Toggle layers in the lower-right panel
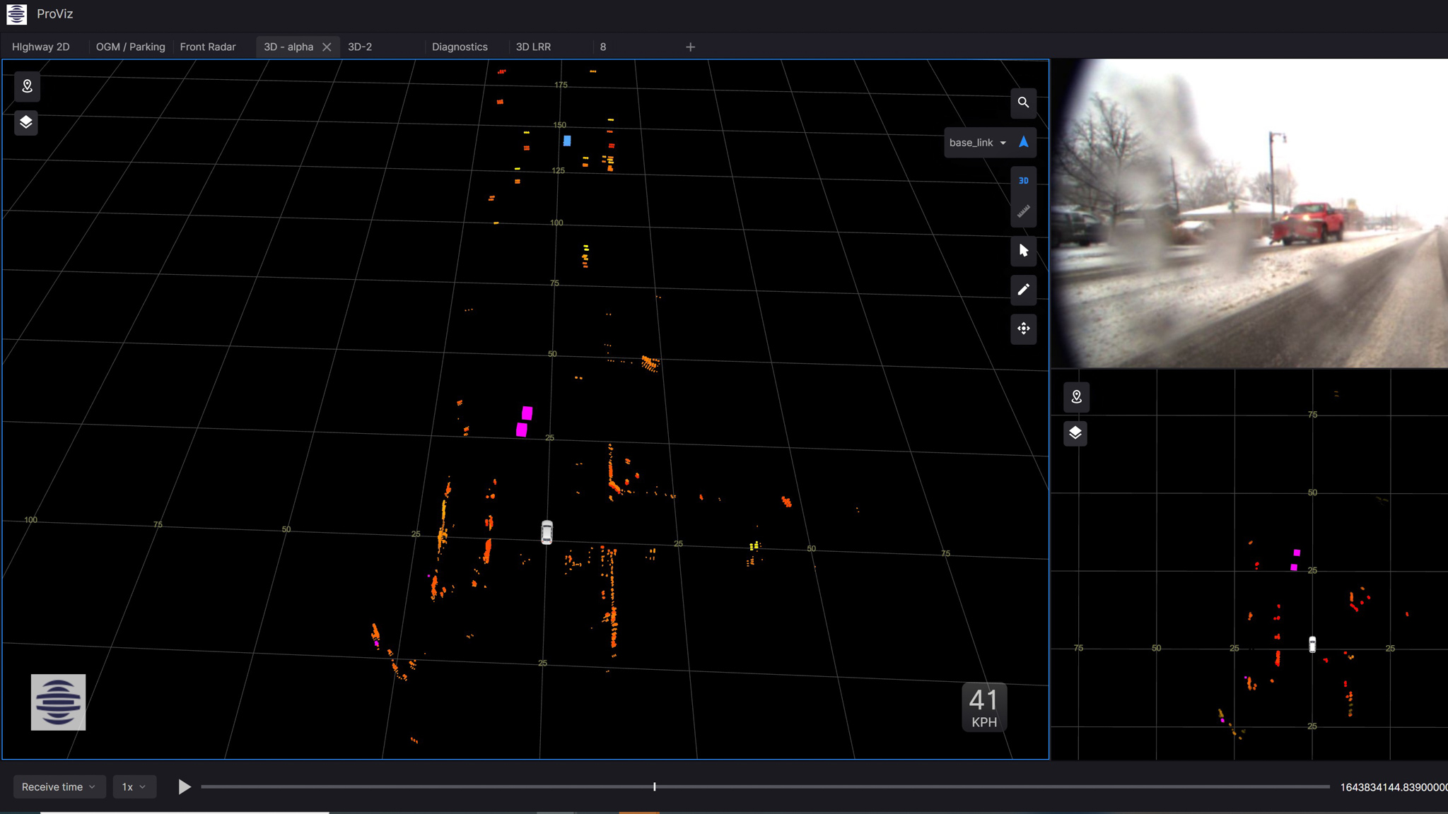The width and height of the screenshot is (1448, 814). [1075, 432]
